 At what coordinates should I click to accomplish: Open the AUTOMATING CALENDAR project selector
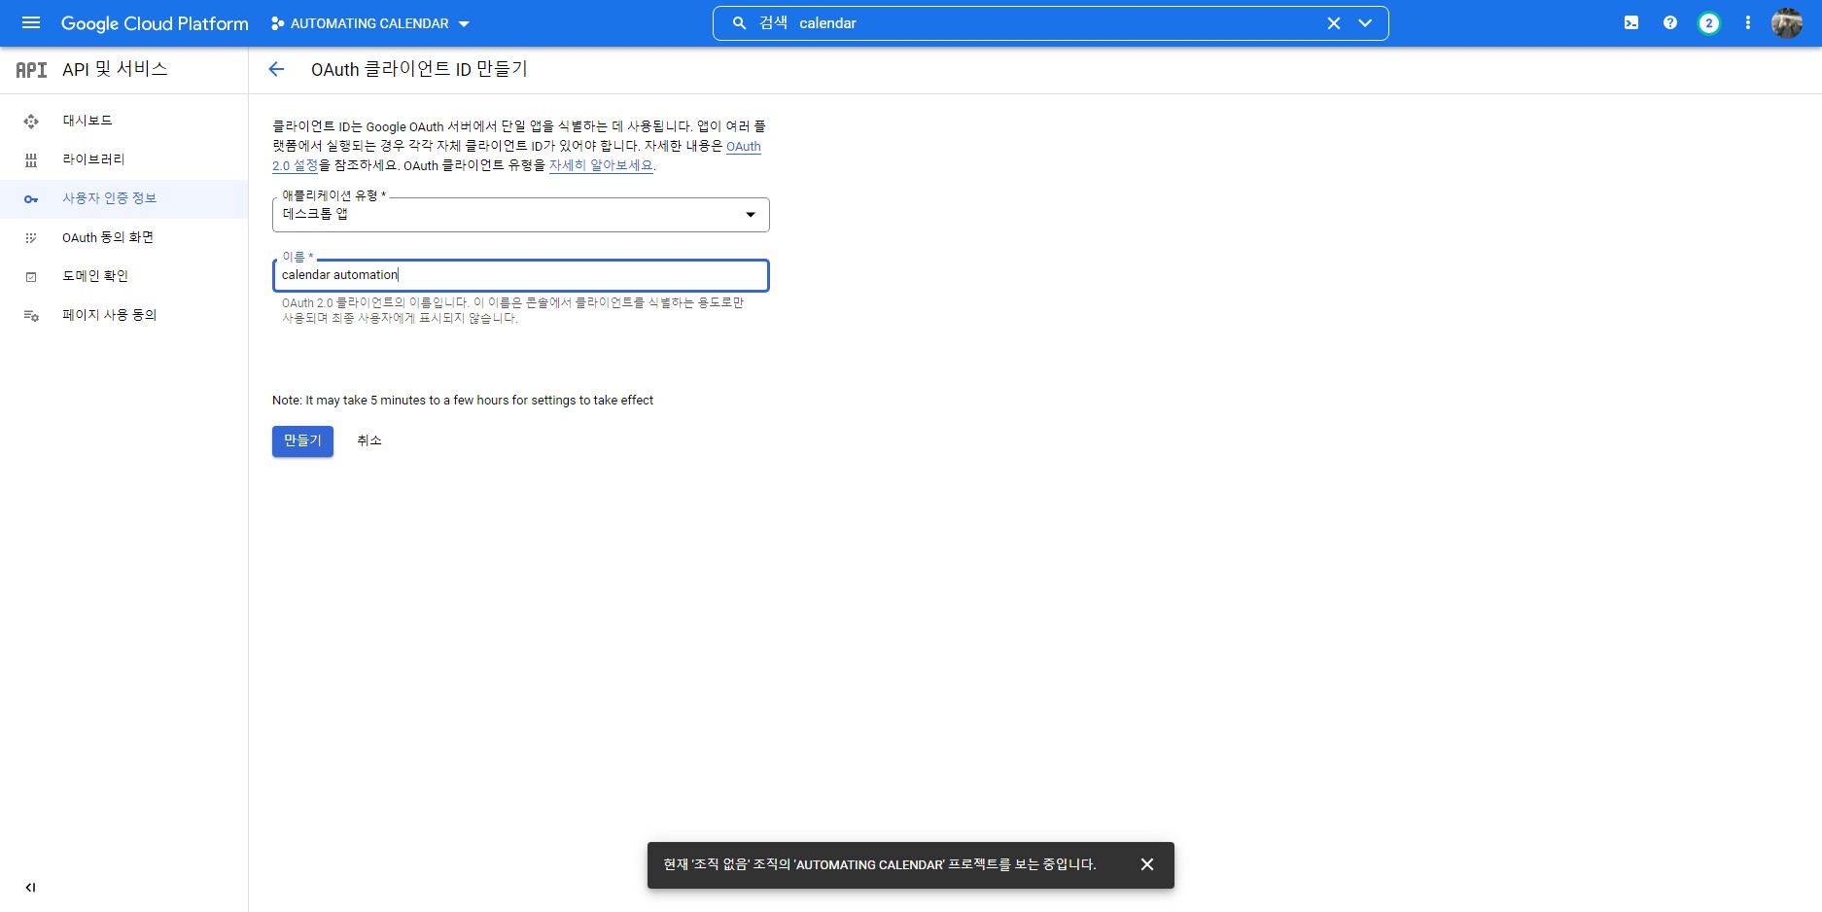pos(370,23)
